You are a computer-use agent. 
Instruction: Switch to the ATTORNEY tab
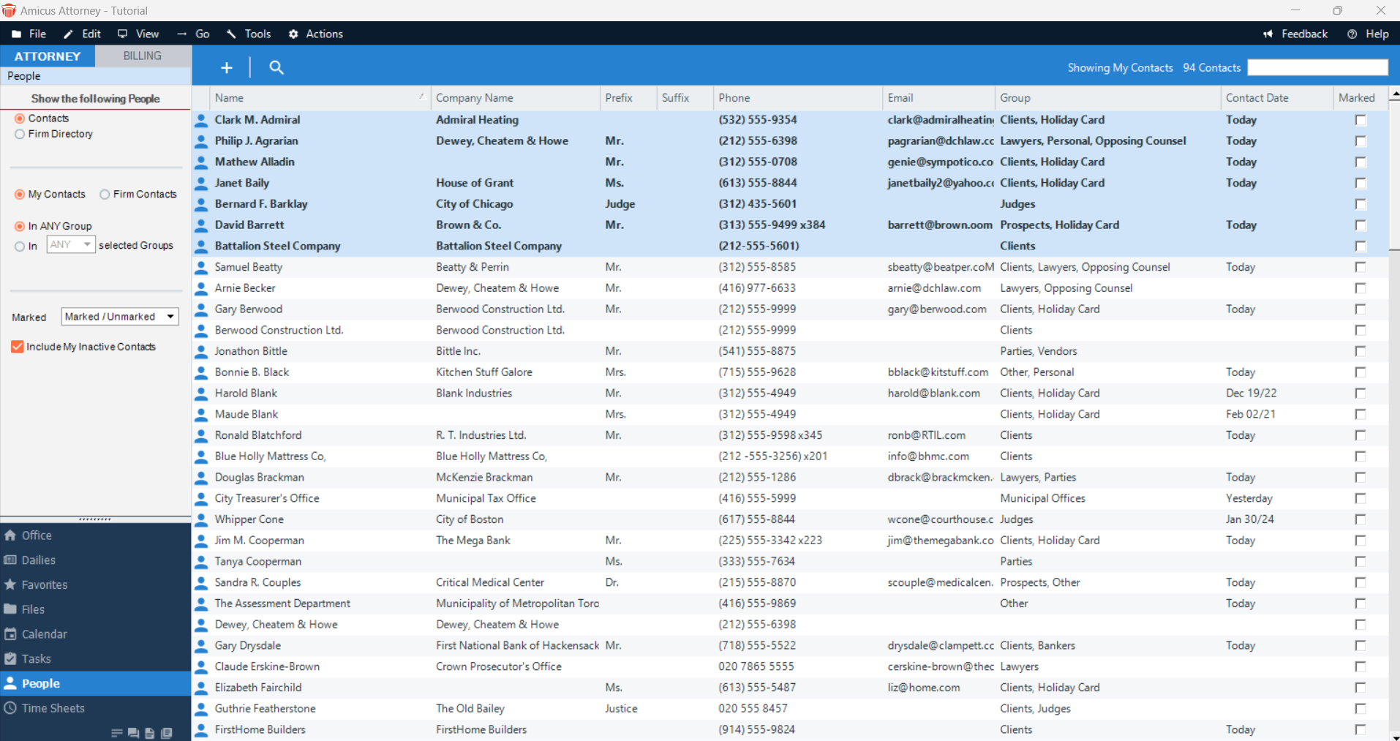(x=48, y=56)
